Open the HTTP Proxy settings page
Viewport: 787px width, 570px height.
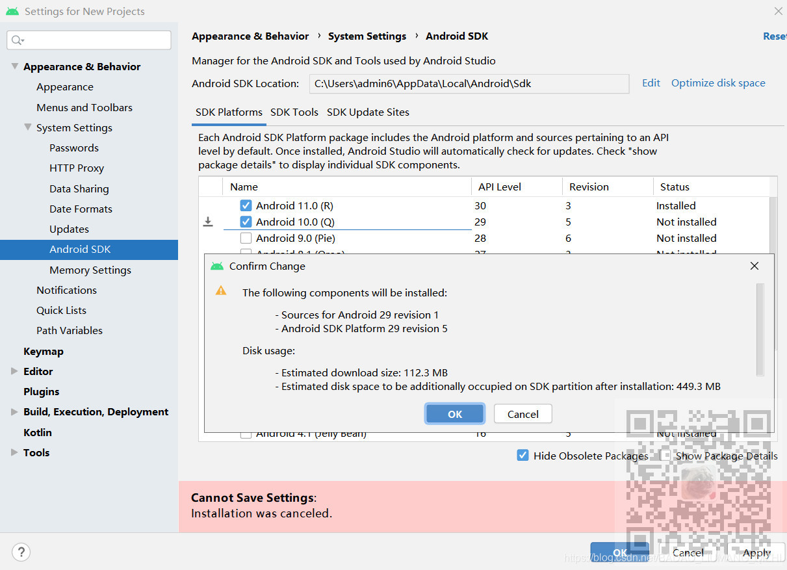tap(77, 168)
